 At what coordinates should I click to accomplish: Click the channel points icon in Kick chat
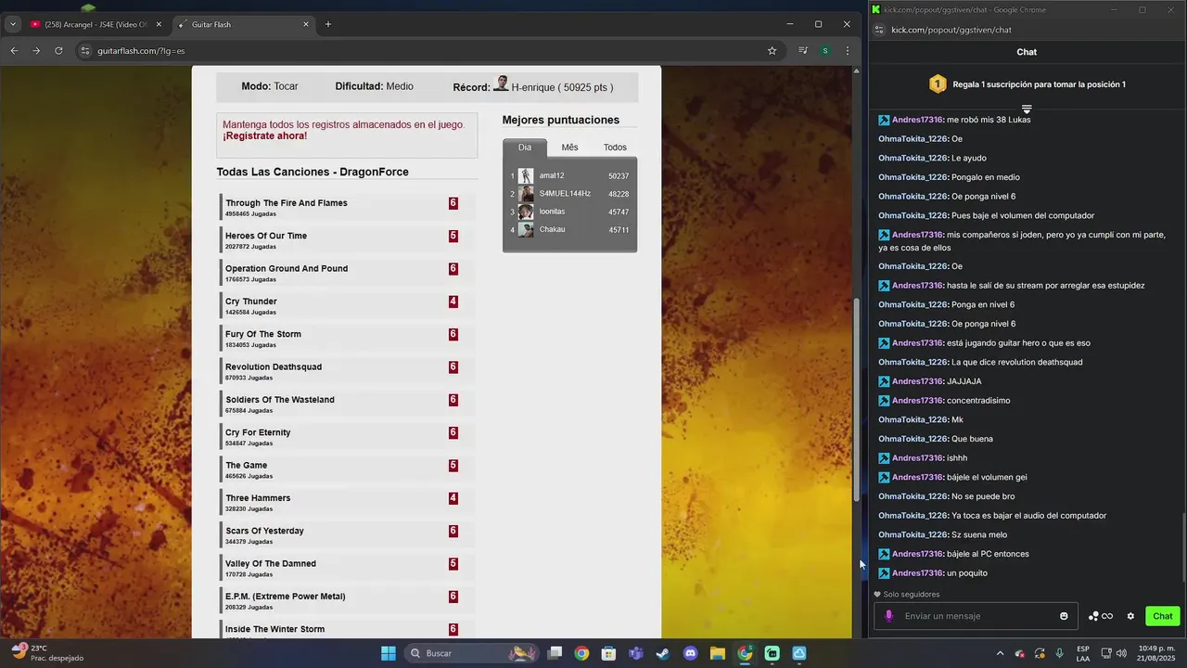point(1100,616)
